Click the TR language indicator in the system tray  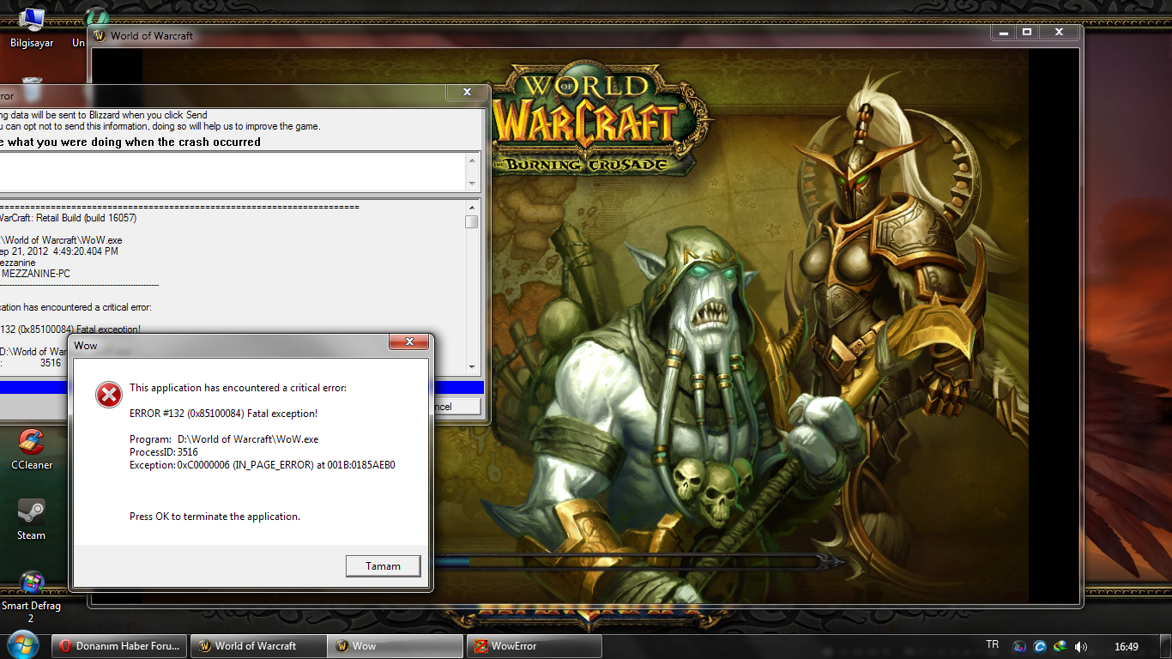tap(993, 645)
